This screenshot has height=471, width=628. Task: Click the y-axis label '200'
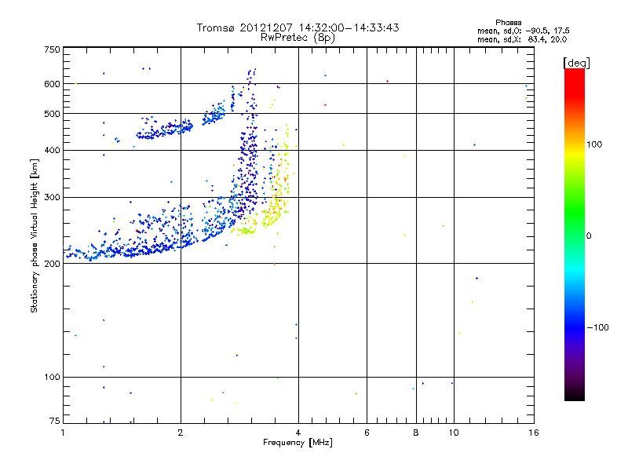[x=52, y=264]
